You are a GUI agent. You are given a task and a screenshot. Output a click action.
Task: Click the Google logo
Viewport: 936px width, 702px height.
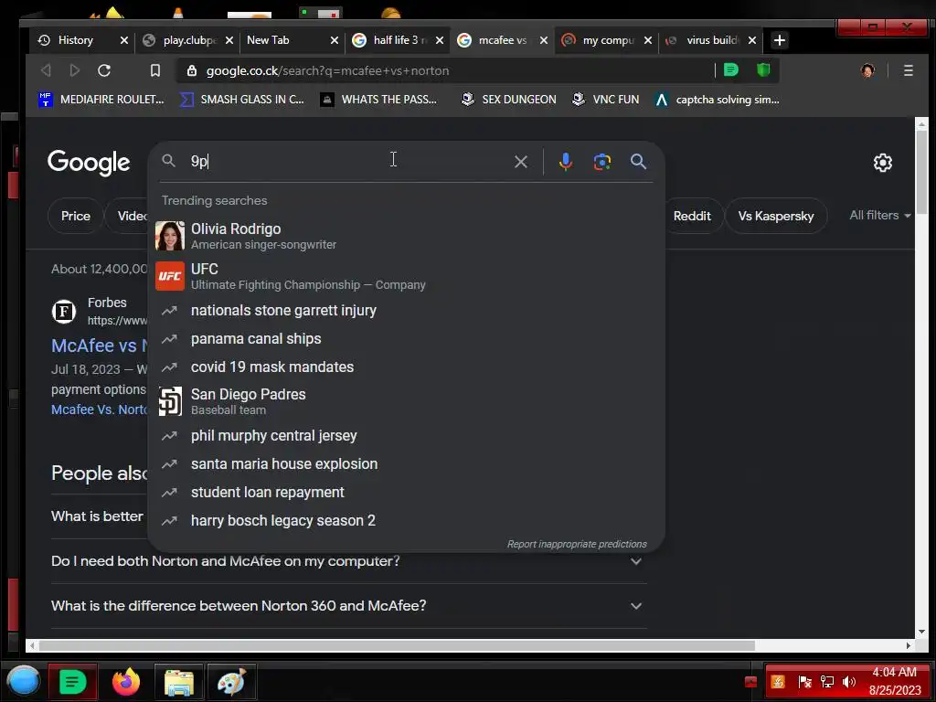[x=89, y=163]
